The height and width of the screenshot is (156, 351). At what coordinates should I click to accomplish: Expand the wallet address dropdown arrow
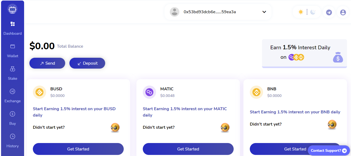264,12
